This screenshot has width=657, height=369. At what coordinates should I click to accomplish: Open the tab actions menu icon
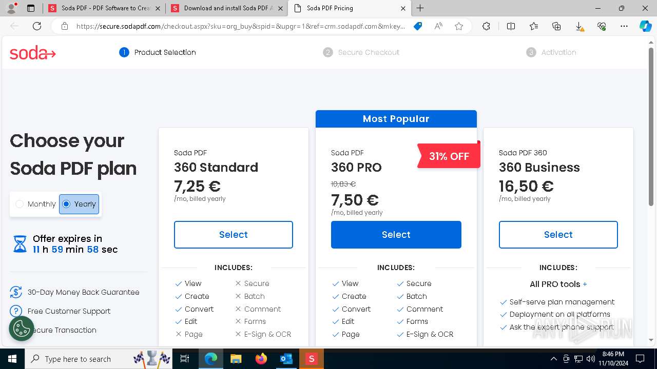(x=31, y=8)
